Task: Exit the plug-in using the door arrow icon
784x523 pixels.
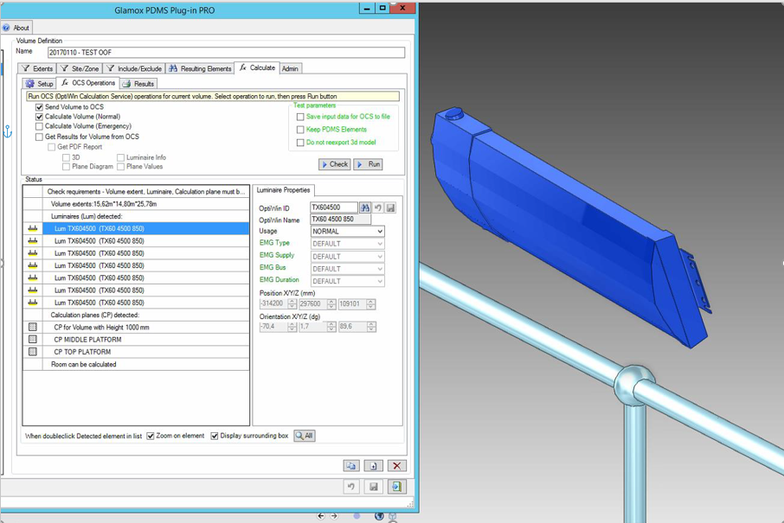Action: (x=396, y=487)
